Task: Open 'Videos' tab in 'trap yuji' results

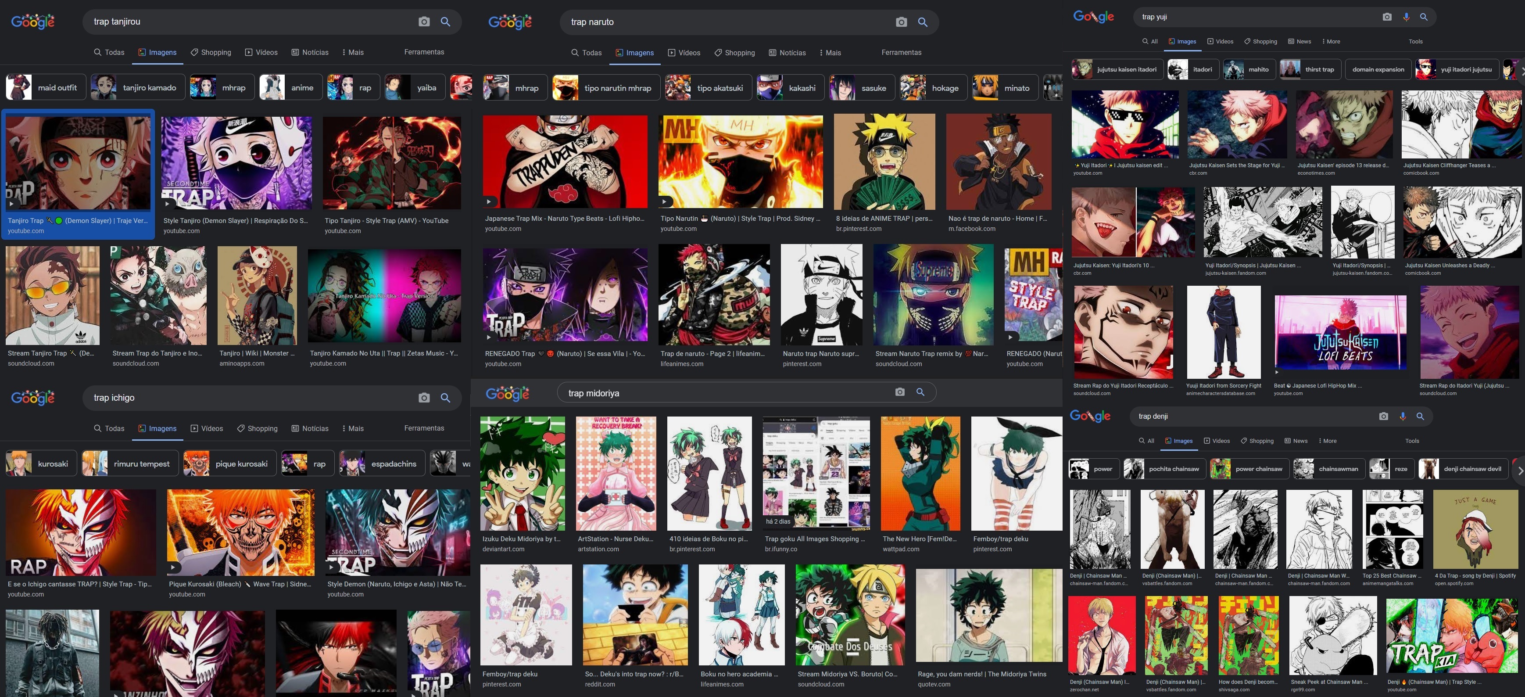Action: (x=1220, y=41)
